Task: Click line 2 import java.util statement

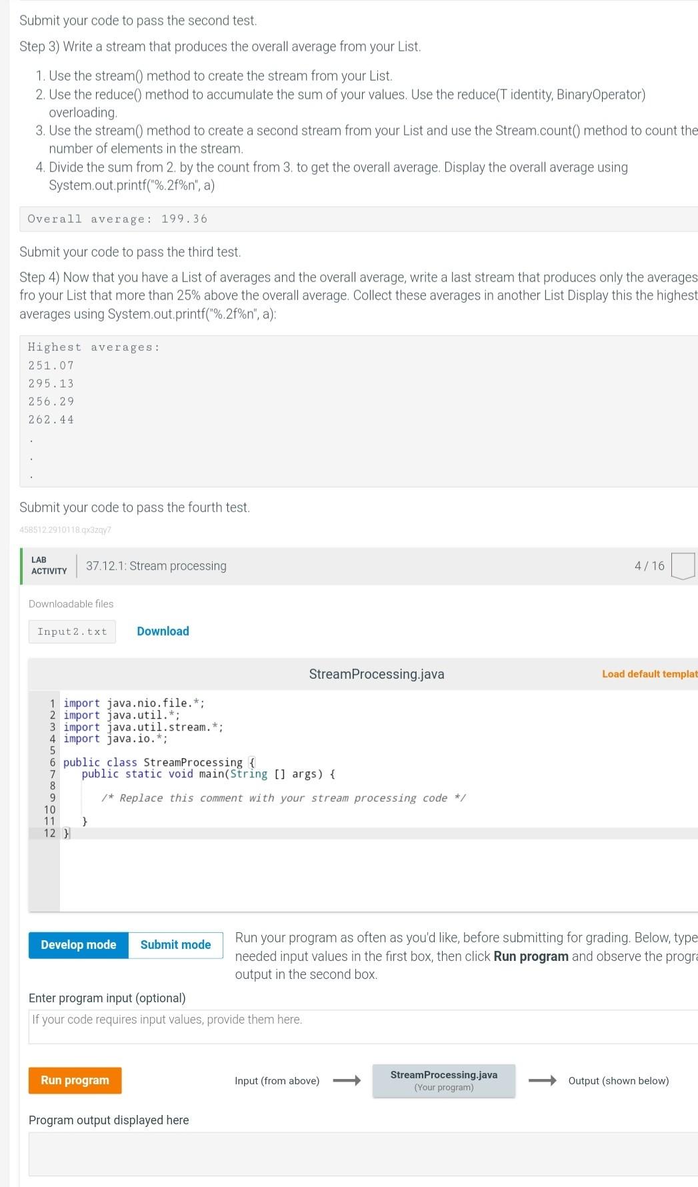Action: click(x=121, y=715)
